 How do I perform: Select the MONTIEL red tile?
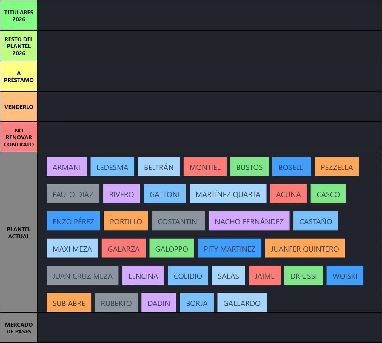click(x=205, y=167)
